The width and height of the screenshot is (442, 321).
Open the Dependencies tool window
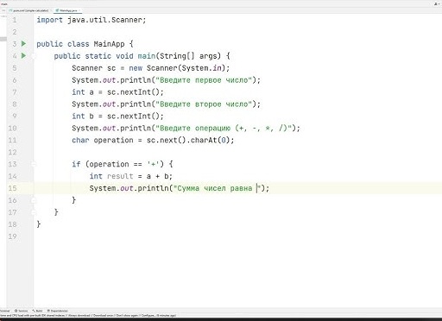click(x=58, y=311)
